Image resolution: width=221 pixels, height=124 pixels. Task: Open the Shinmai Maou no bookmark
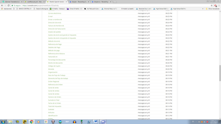point(109,9)
